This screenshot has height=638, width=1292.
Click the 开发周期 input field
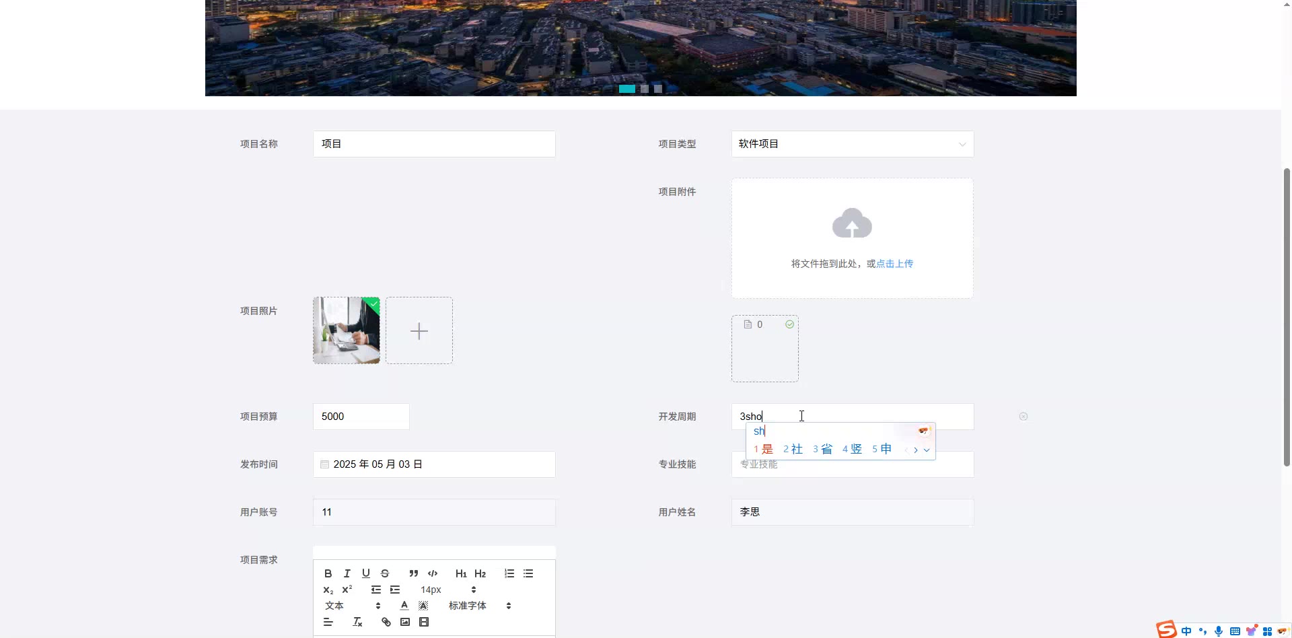pyautogui.click(x=852, y=417)
